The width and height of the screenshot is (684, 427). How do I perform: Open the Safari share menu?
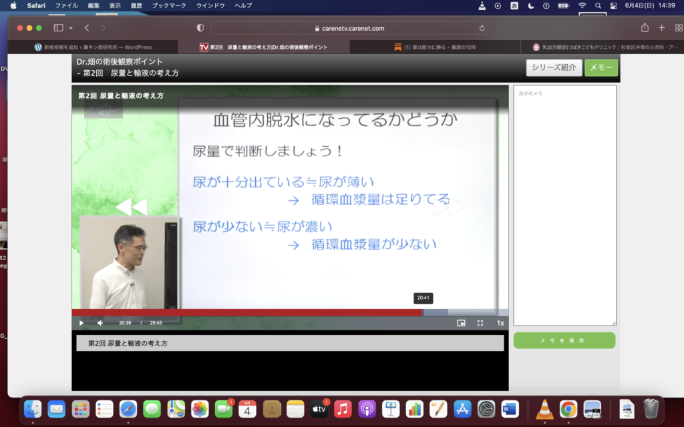645,28
